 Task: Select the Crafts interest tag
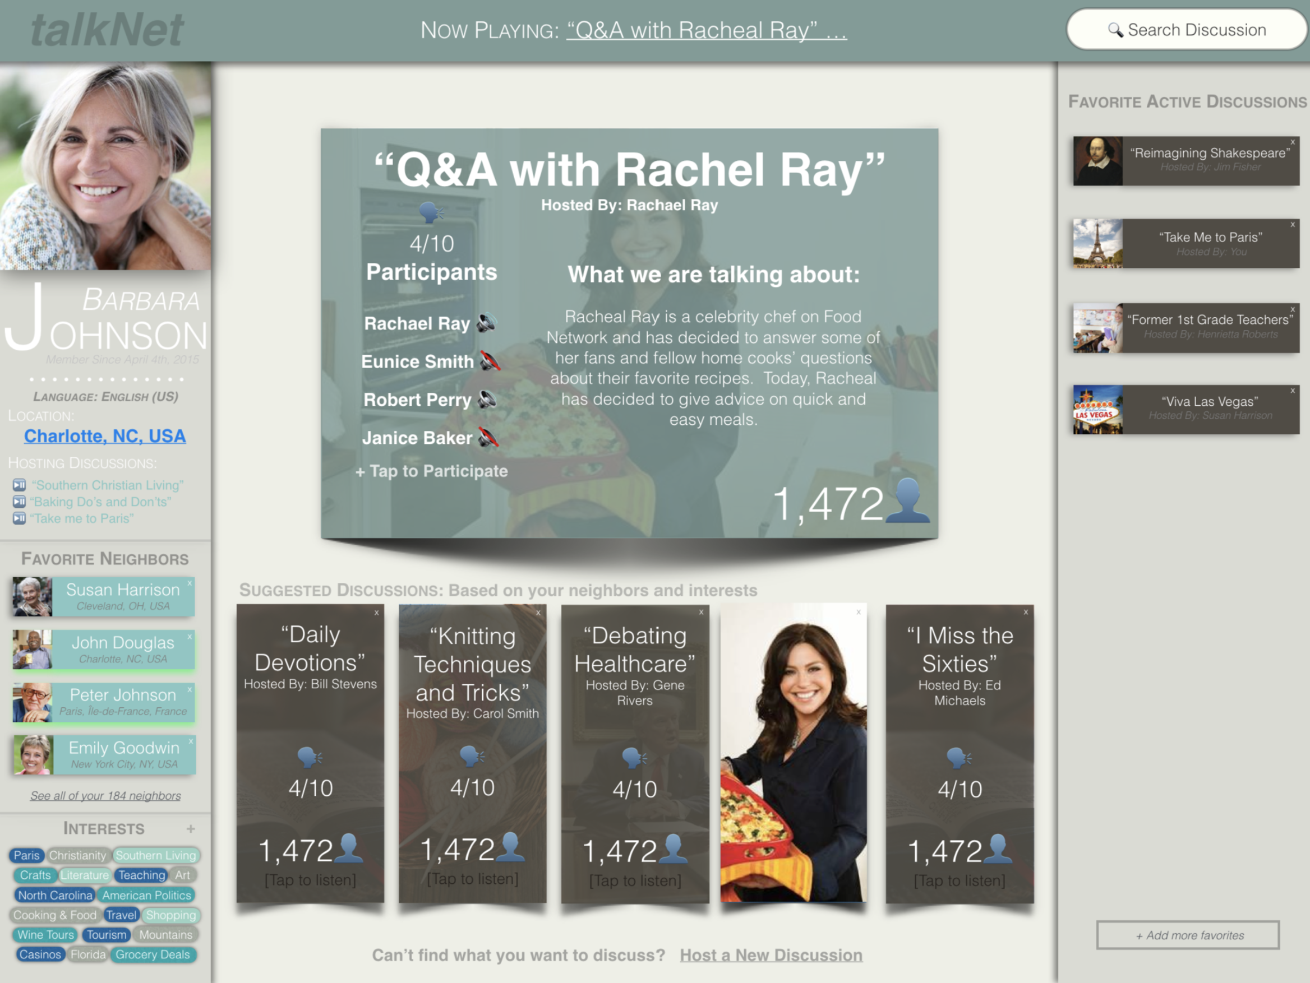tap(35, 875)
